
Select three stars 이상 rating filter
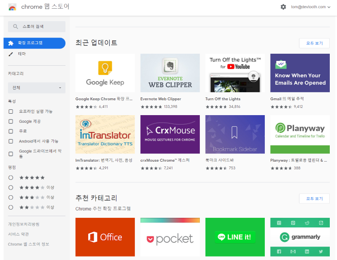click(x=11, y=198)
